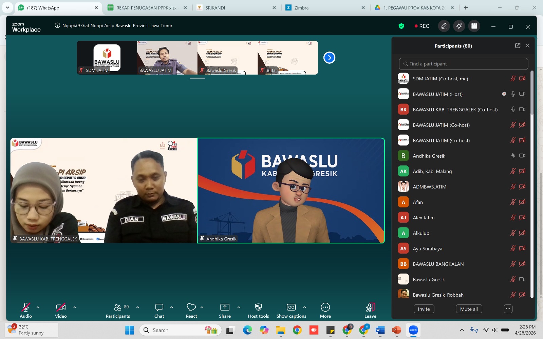This screenshot has width=543, height=339.
Task: Click the Share screen icon
Action: tap(225, 307)
